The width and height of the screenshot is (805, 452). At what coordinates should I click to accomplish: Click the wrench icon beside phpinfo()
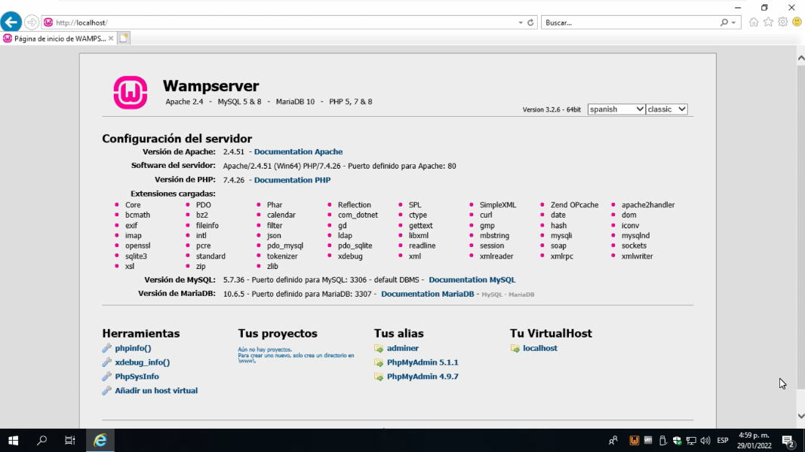pos(107,349)
